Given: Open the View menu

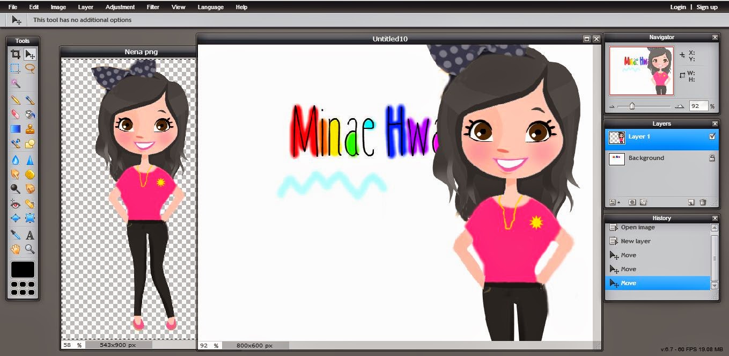Looking at the screenshot, I should click(x=179, y=7).
